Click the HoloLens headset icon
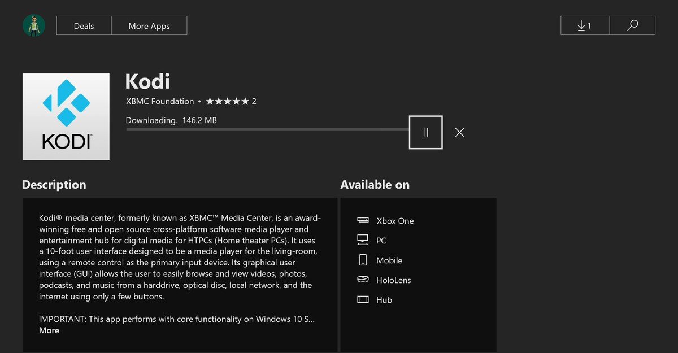Viewport: 678px width, 353px height. 363,280
